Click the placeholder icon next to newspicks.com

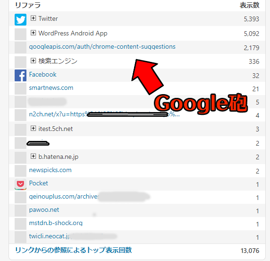20,171
